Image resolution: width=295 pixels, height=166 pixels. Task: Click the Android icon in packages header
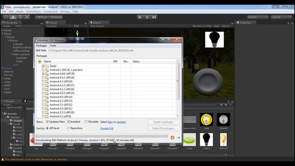40,61
